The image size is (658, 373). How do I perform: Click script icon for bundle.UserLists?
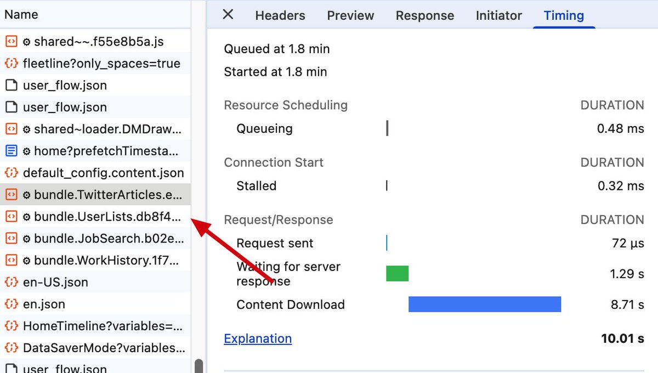[x=11, y=217]
